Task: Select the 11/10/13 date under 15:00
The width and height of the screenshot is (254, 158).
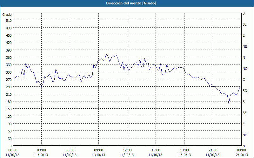Action: [155, 155]
